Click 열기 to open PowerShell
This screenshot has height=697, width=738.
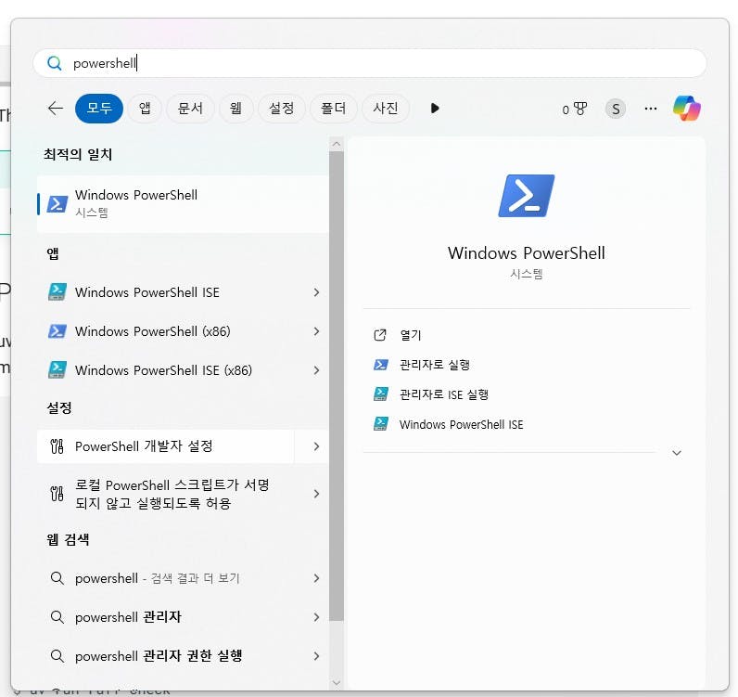coord(411,335)
